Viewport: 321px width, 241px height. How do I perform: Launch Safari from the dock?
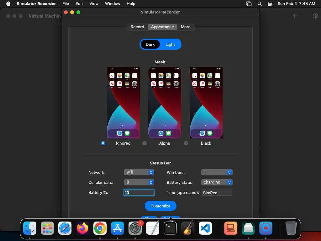point(65,228)
